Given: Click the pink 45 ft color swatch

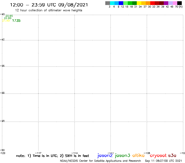Looking at the screenshot, I should [175, 3].
